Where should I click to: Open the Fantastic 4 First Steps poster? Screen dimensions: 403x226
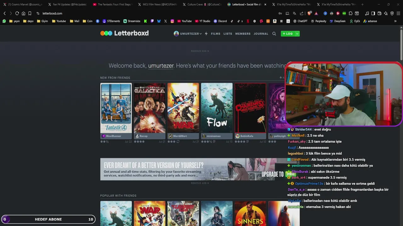pyautogui.click(x=116, y=108)
